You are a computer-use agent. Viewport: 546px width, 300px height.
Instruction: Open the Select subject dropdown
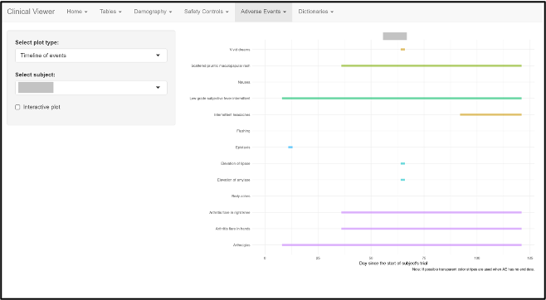point(91,88)
